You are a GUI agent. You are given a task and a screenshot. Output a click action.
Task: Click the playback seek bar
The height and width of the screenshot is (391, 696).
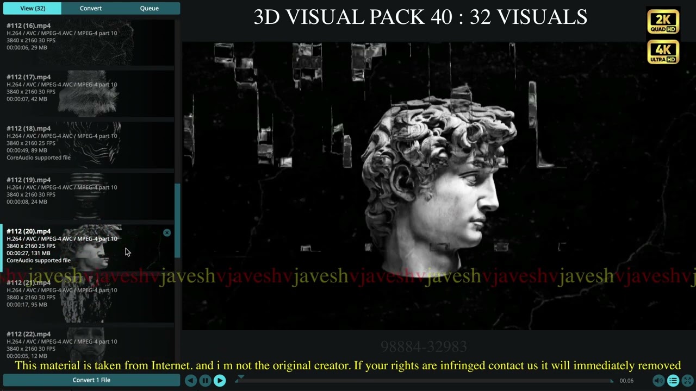(424, 381)
